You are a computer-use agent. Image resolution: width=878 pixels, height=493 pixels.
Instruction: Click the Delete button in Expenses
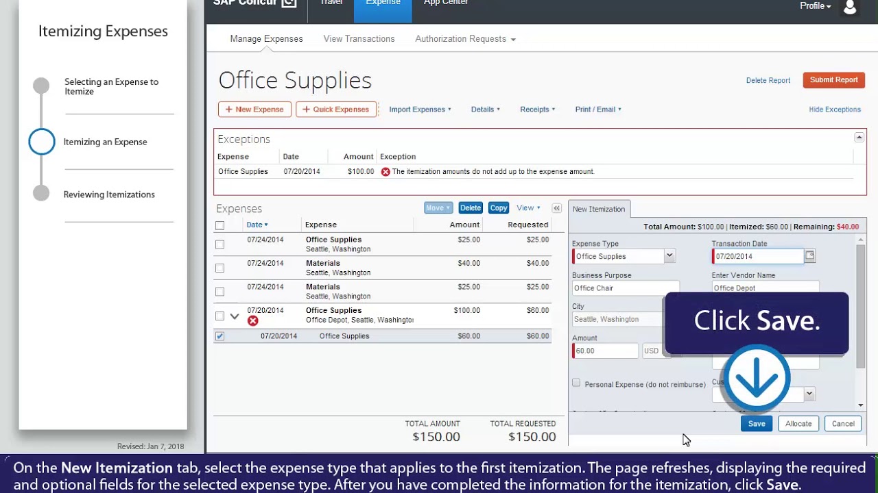click(470, 208)
